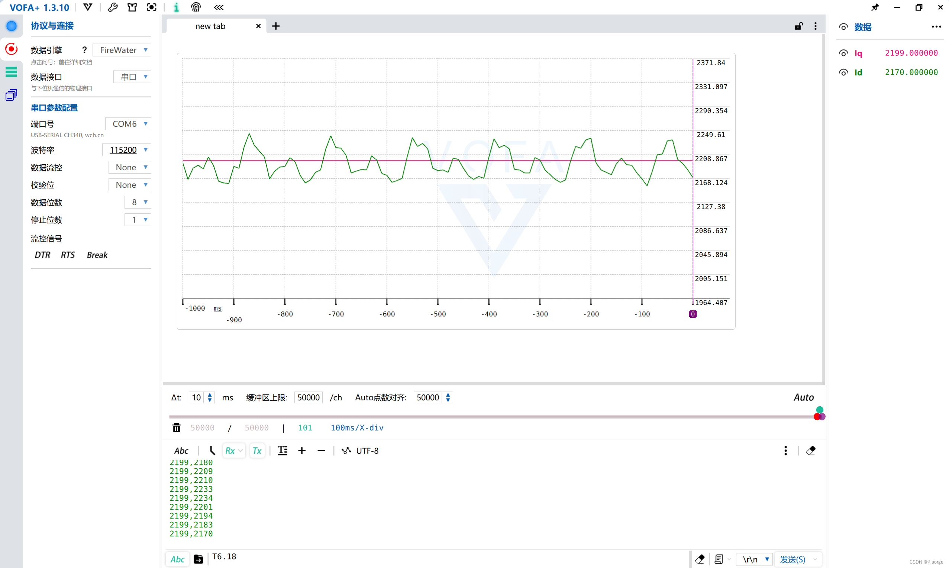Click the Auto scale button
The width and height of the screenshot is (949, 568).
[803, 397]
